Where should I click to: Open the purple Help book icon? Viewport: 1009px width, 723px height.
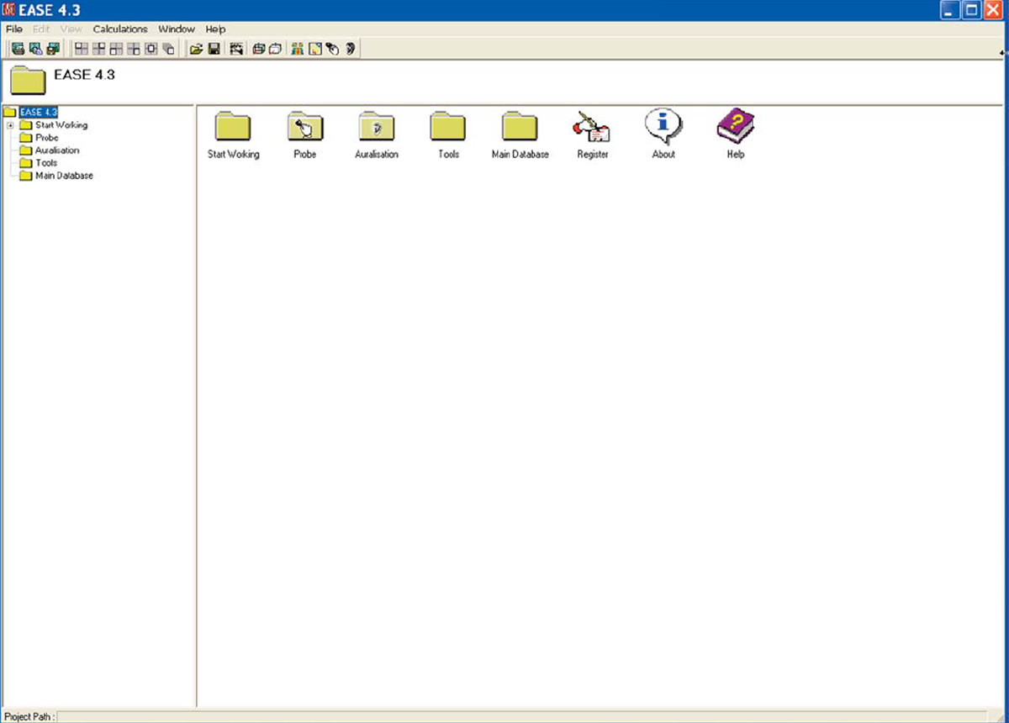736,126
